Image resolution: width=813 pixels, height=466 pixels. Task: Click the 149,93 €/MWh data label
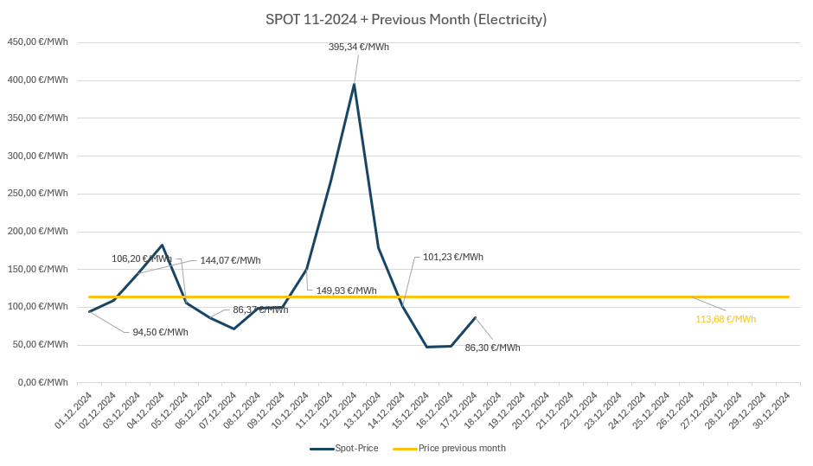coord(346,290)
